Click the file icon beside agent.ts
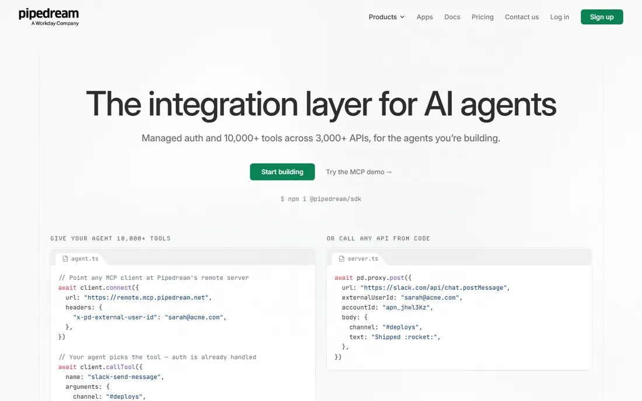Image resolution: width=642 pixels, height=401 pixels. pos(65,259)
